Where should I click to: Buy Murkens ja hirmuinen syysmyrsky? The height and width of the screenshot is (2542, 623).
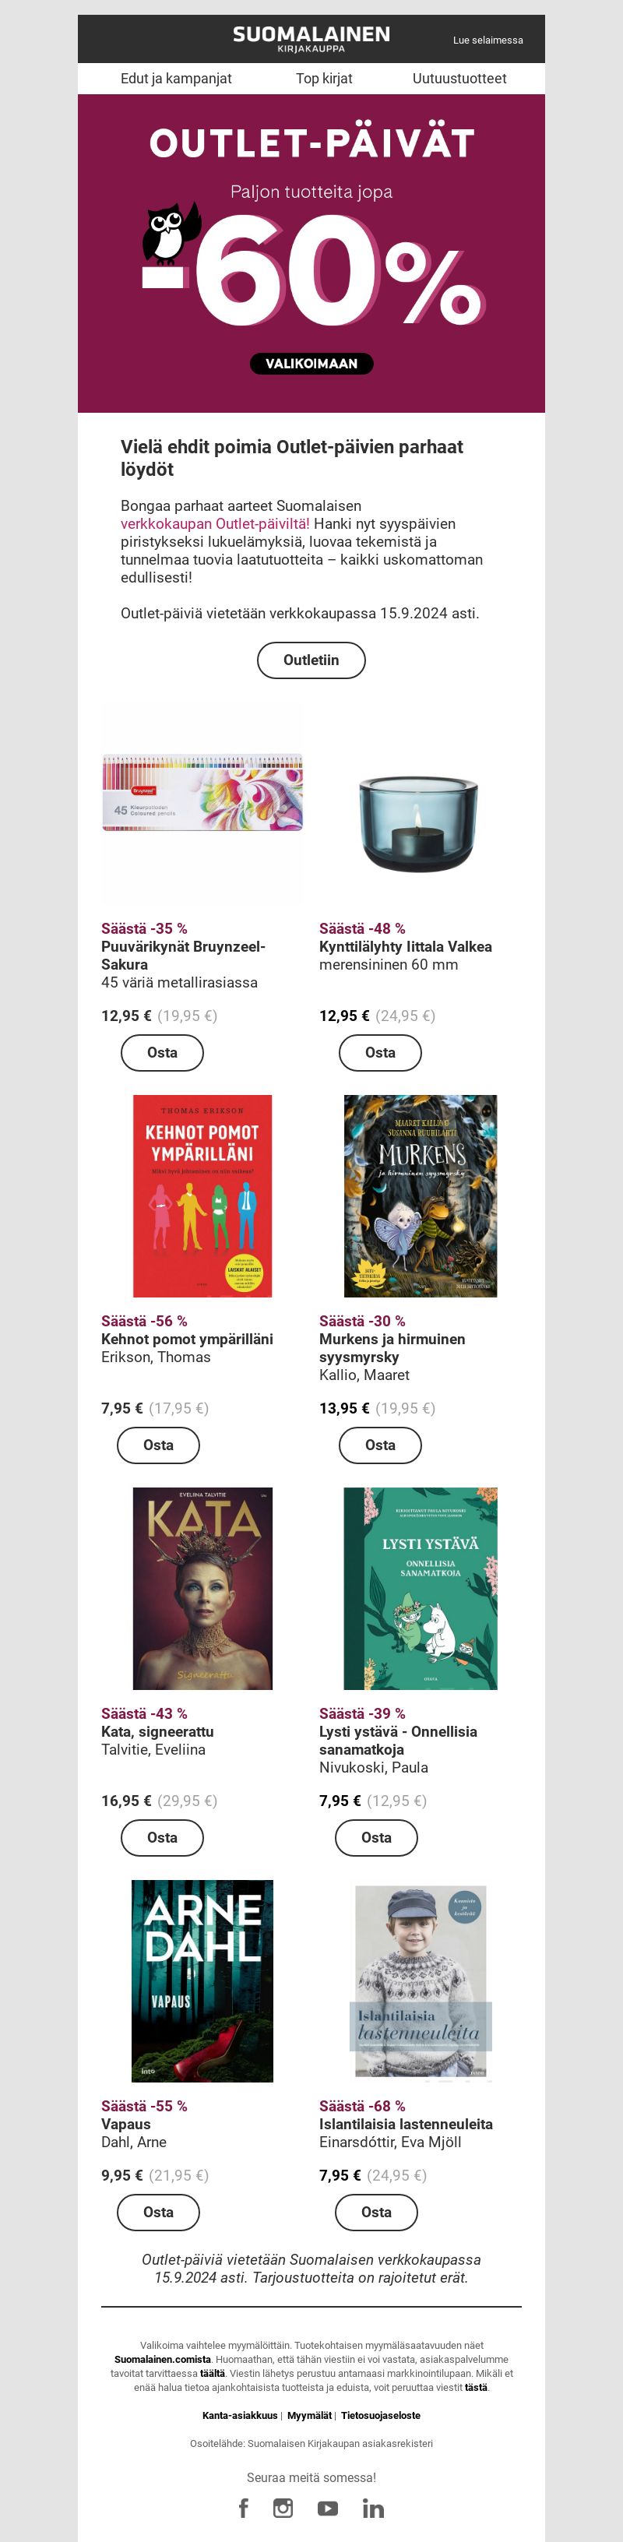[380, 1445]
